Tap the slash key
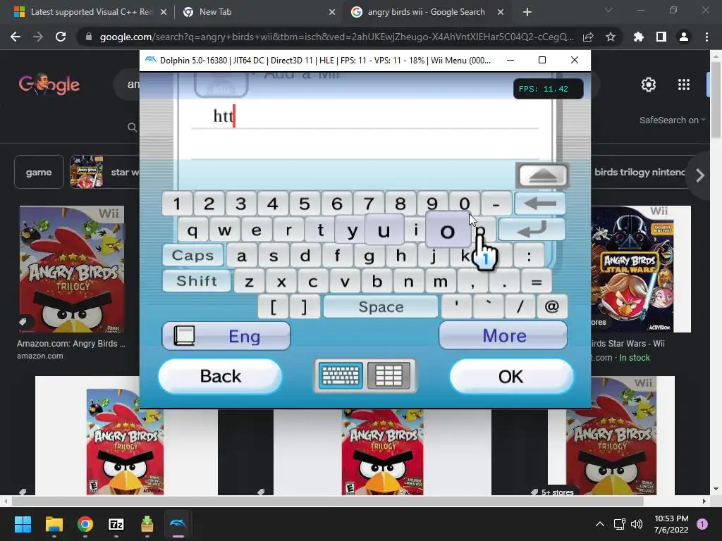The image size is (722, 541). [520, 307]
